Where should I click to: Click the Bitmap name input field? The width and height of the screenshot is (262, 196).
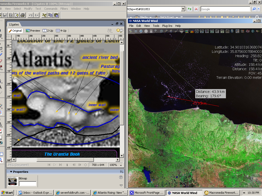[x=28, y=184]
